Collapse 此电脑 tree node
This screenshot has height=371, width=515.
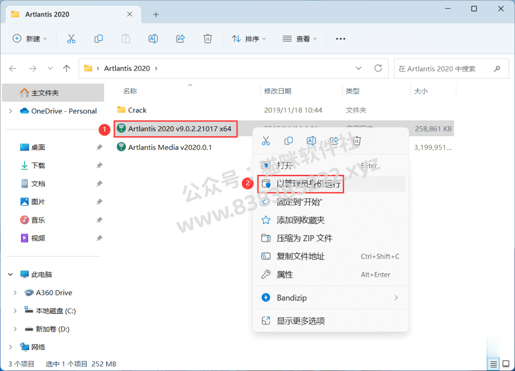(10, 274)
